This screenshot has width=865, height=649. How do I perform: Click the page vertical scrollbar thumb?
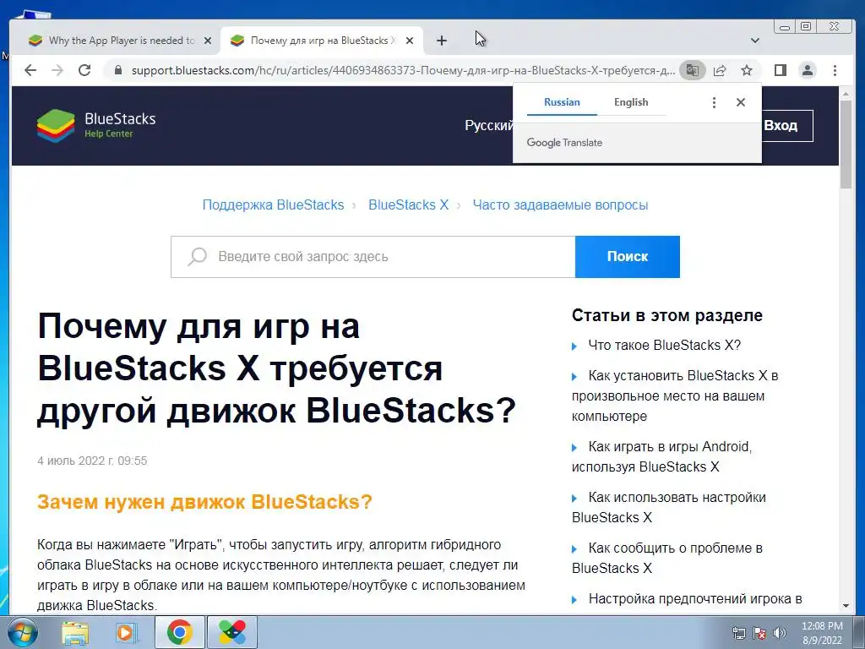pyautogui.click(x=846, y=145)
